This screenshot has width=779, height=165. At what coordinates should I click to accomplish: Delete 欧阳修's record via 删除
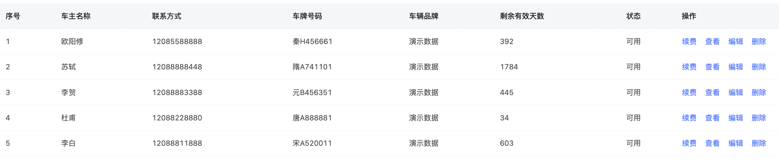[x=759, y=42]
